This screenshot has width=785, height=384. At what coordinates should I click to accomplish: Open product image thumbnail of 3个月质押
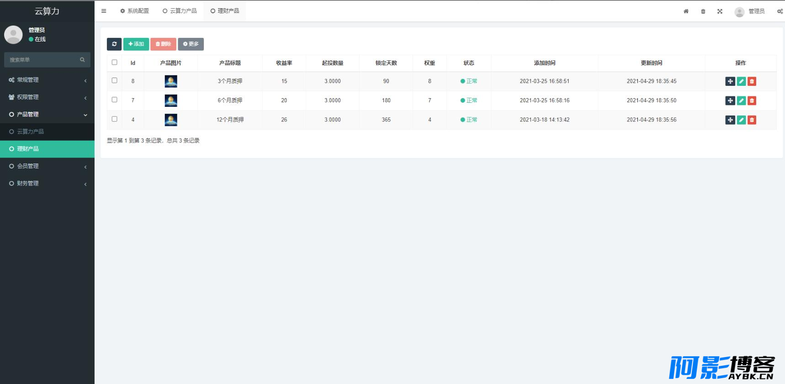point(171,81)
